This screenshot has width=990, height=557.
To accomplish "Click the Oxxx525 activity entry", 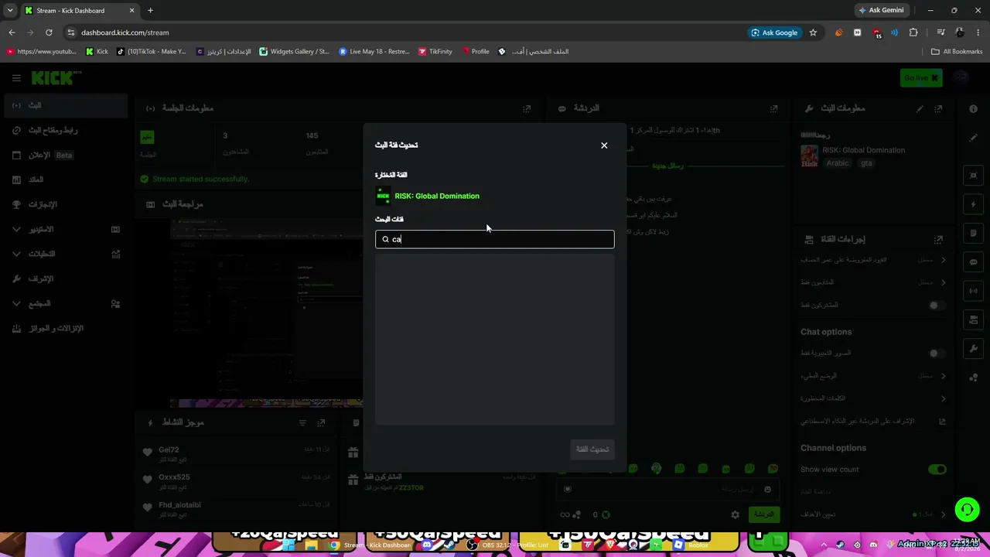I will (x=237, y=480).
